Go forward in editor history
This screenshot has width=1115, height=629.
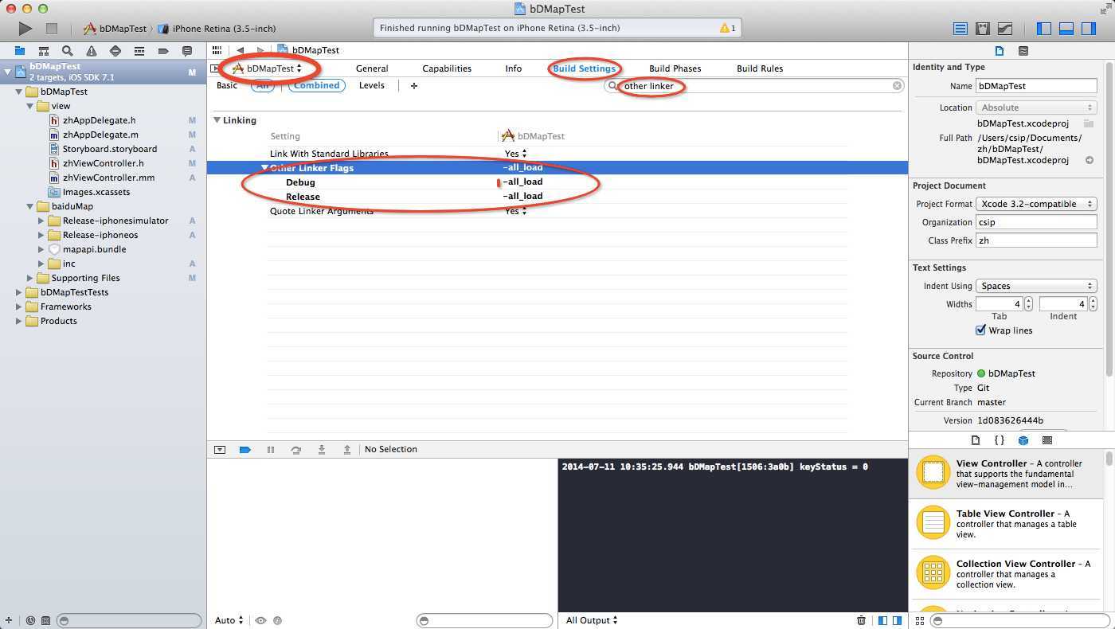[260, 50]
